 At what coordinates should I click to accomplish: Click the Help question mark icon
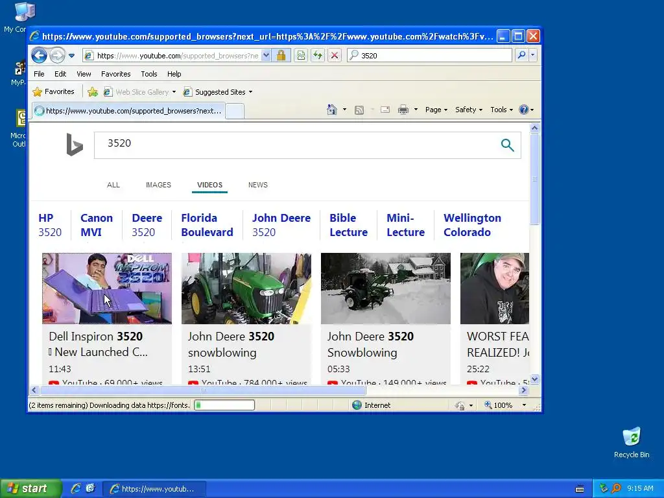pyautogui.click(x=524, y=110)
